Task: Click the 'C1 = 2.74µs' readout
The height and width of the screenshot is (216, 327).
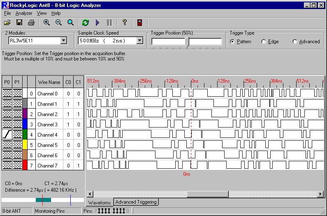Action: coord(56,183)
